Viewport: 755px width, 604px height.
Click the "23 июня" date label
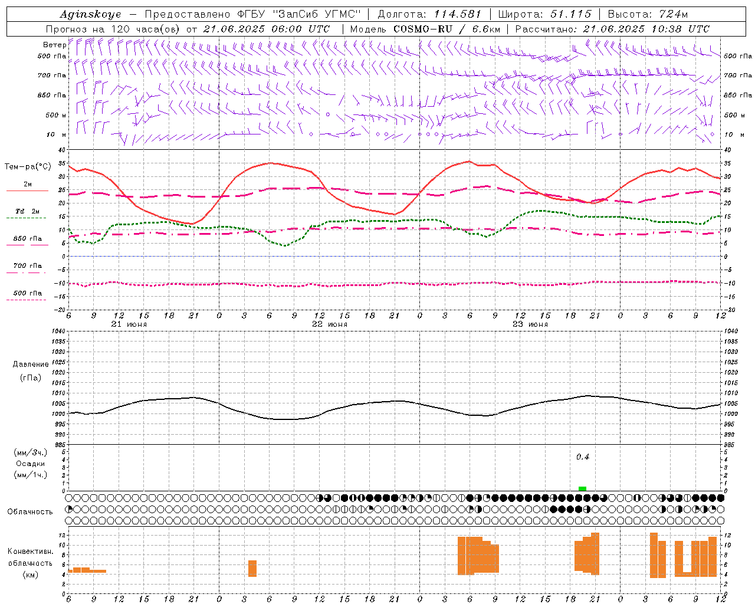[530, 324]
